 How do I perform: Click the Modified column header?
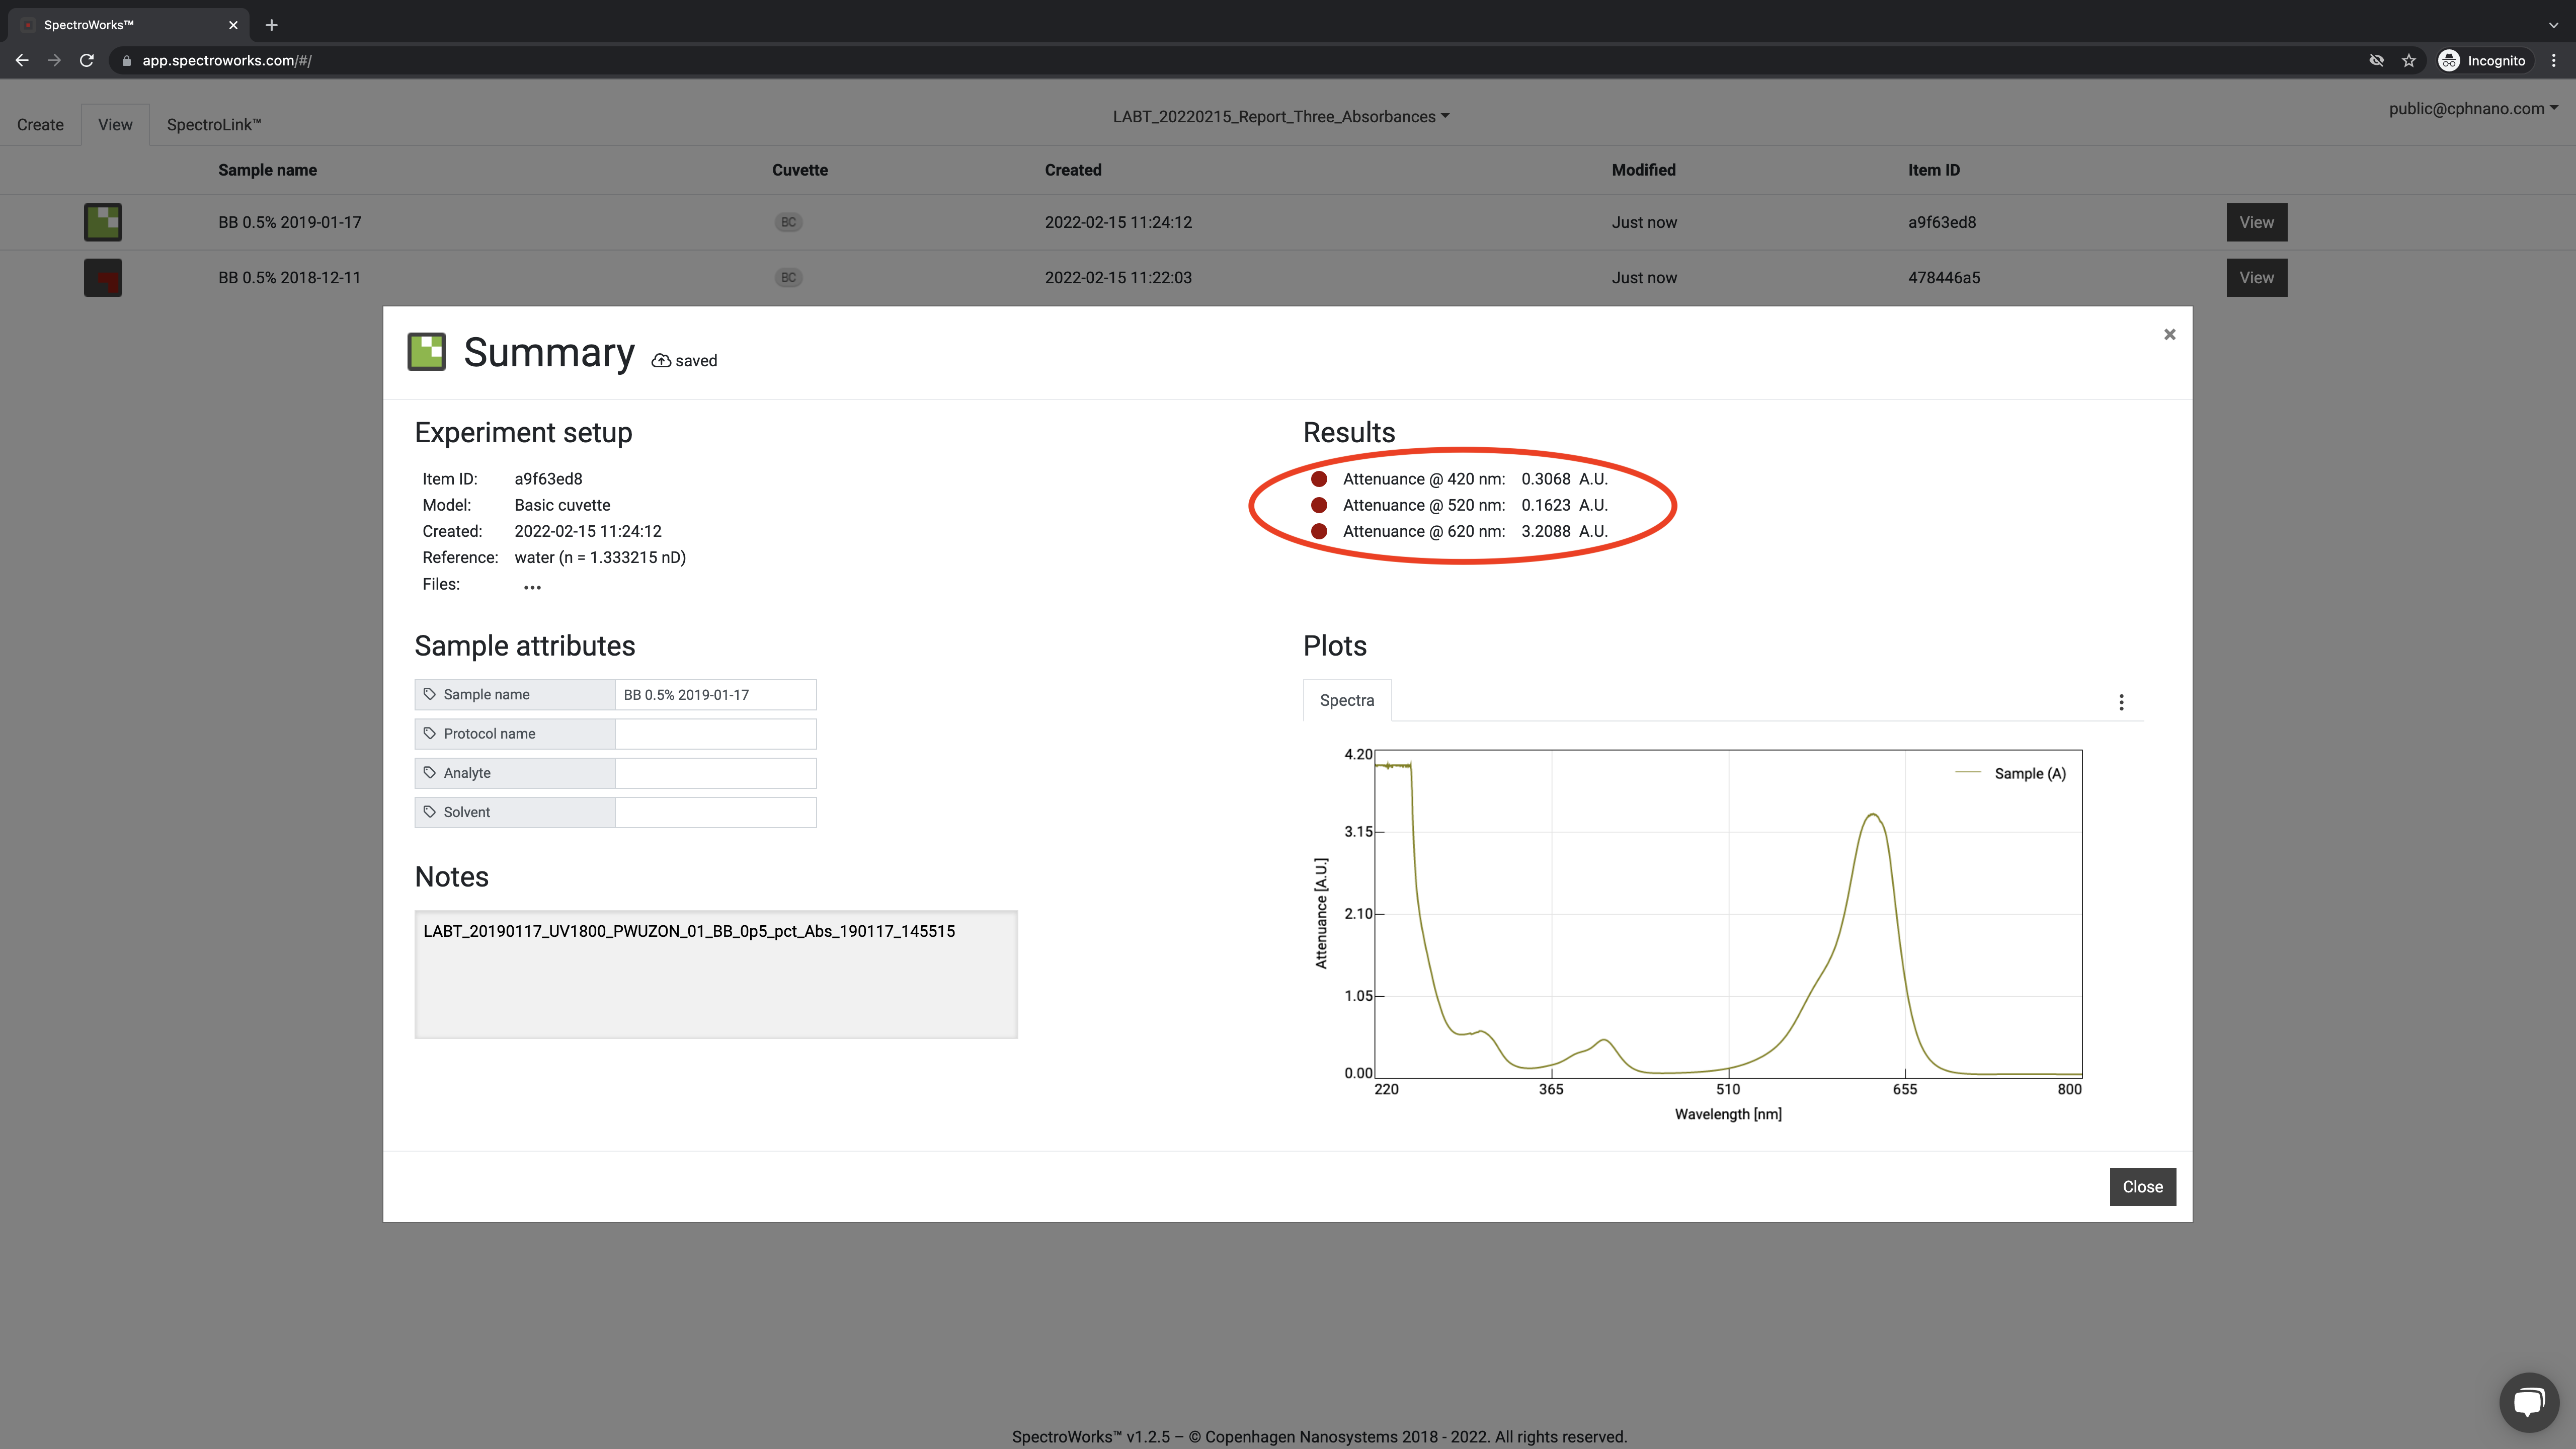pos(1643,170)
